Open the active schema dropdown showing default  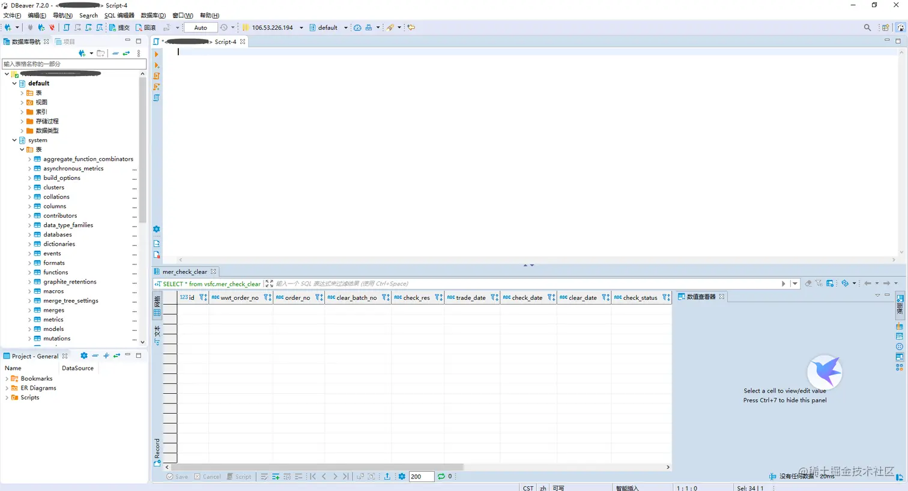328,28
